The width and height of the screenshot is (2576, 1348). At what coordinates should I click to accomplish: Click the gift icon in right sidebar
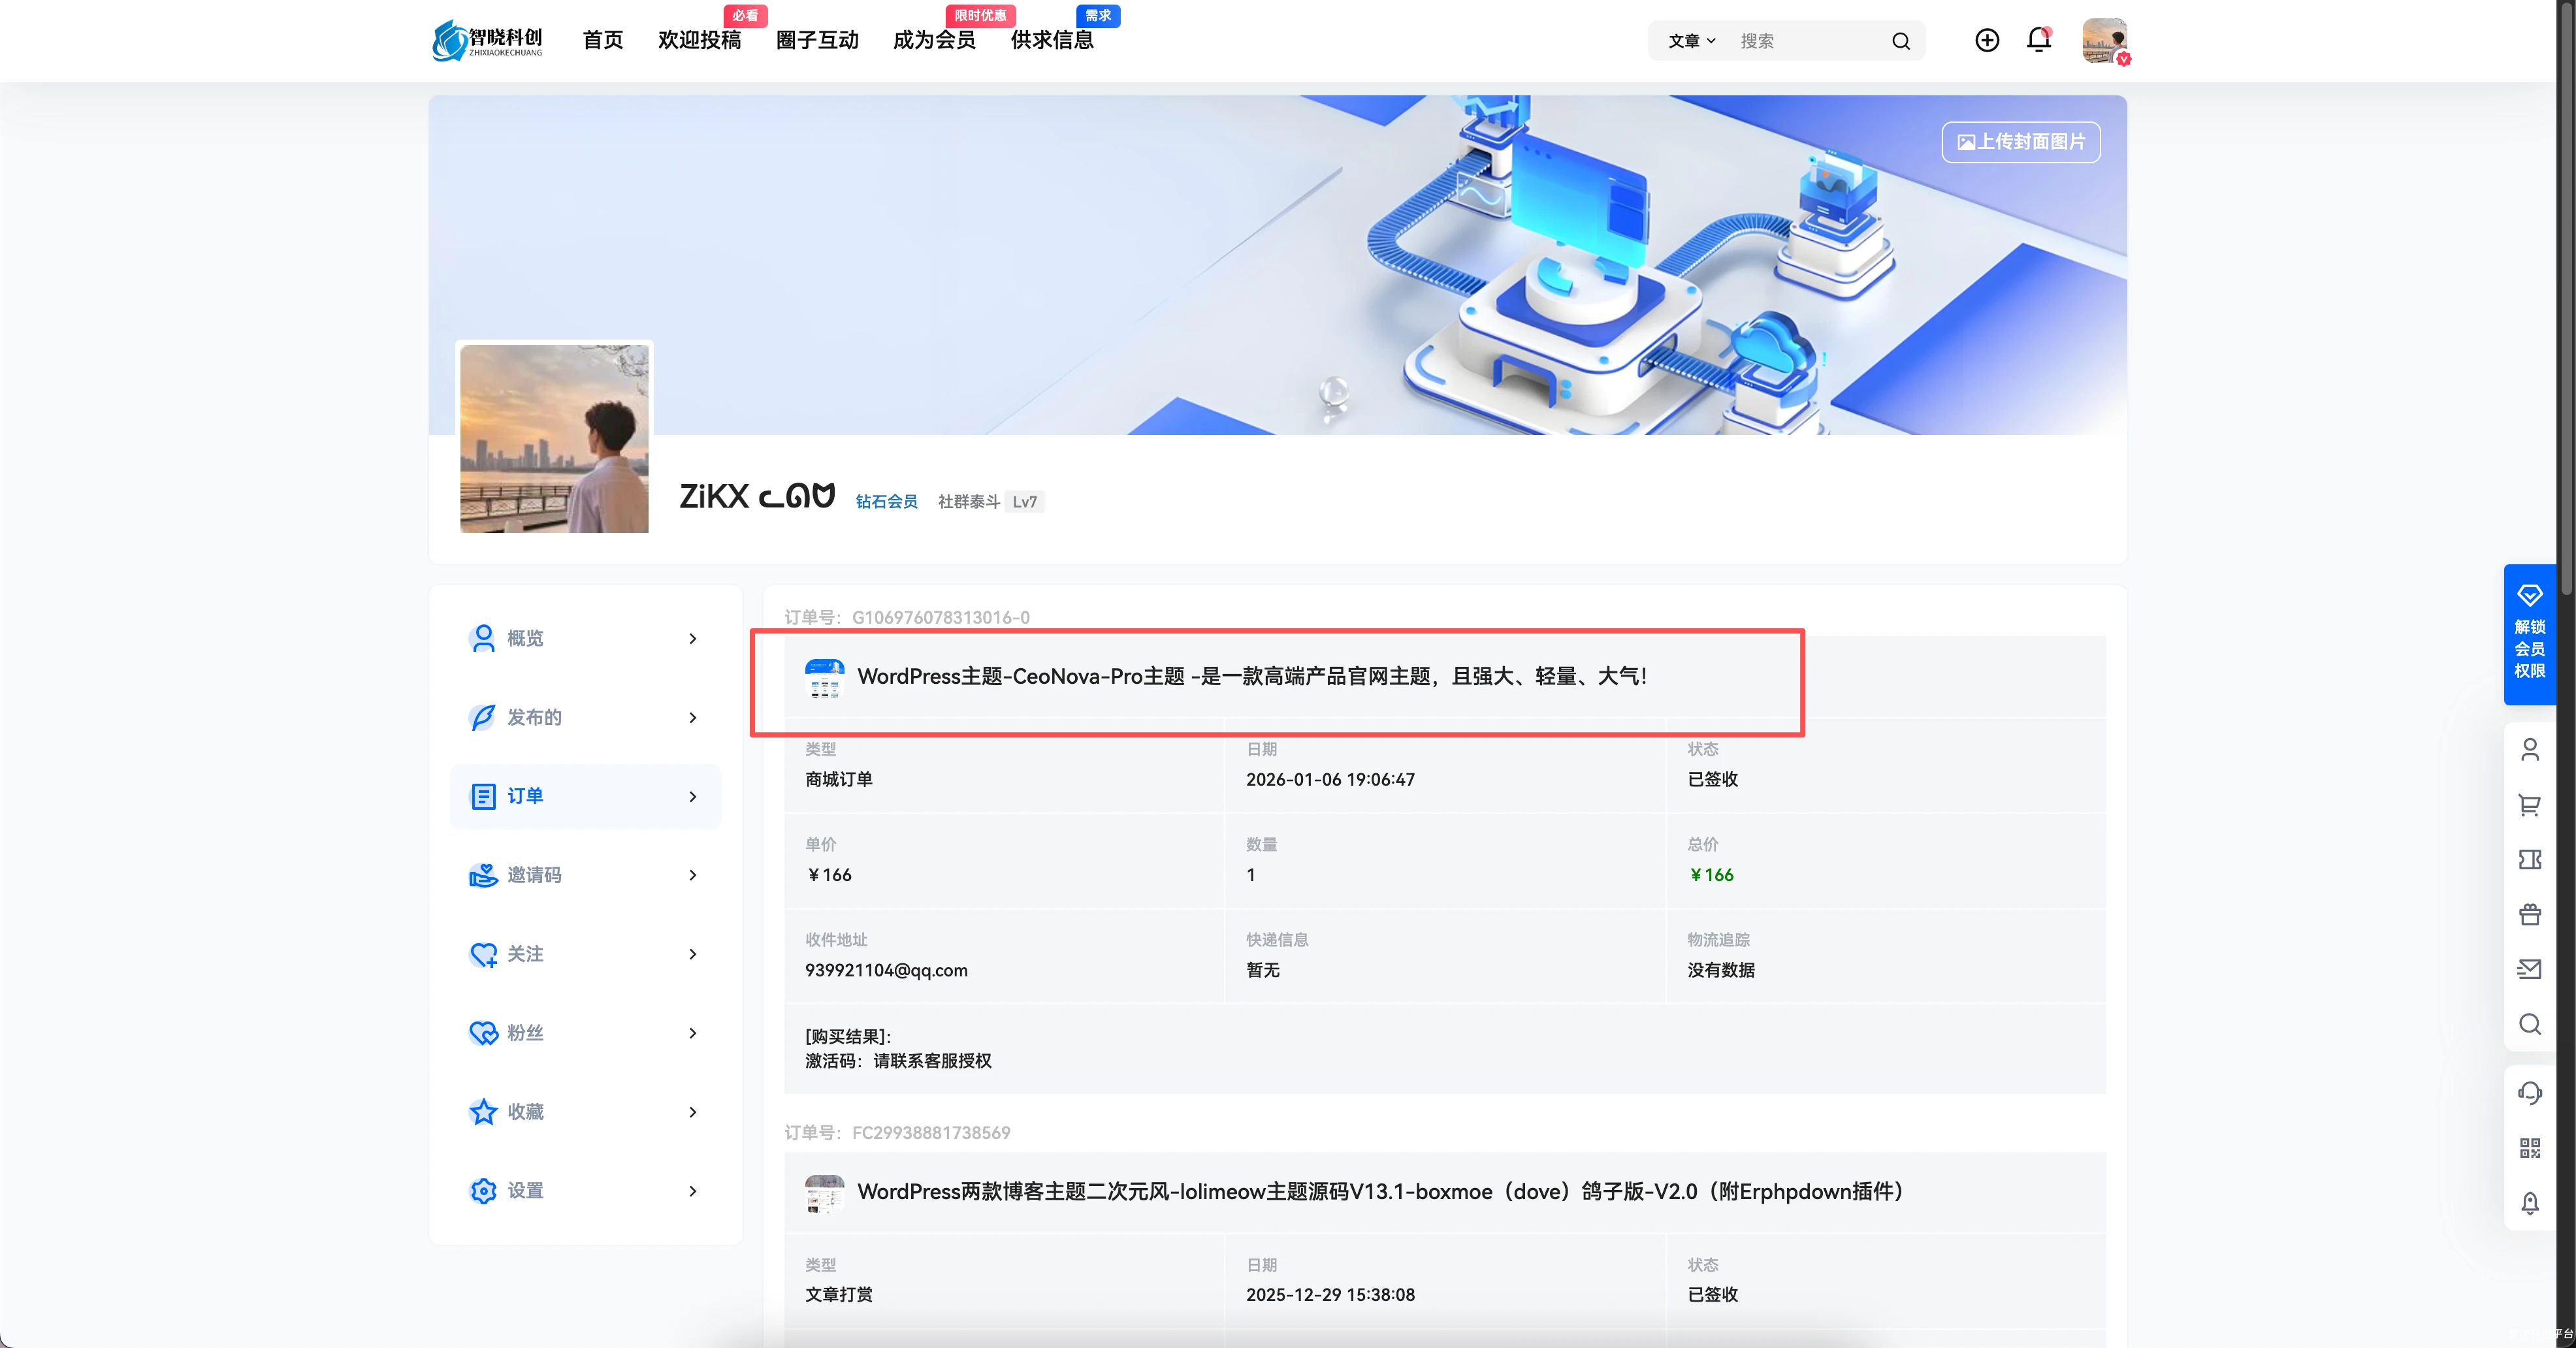pyautogui.click(x=2530, y=914)
